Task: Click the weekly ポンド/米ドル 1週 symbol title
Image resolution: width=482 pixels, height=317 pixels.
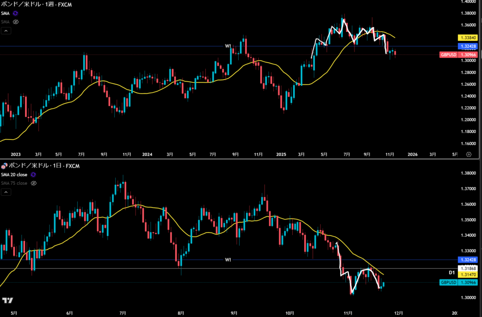Action: (x=32, y=4)
